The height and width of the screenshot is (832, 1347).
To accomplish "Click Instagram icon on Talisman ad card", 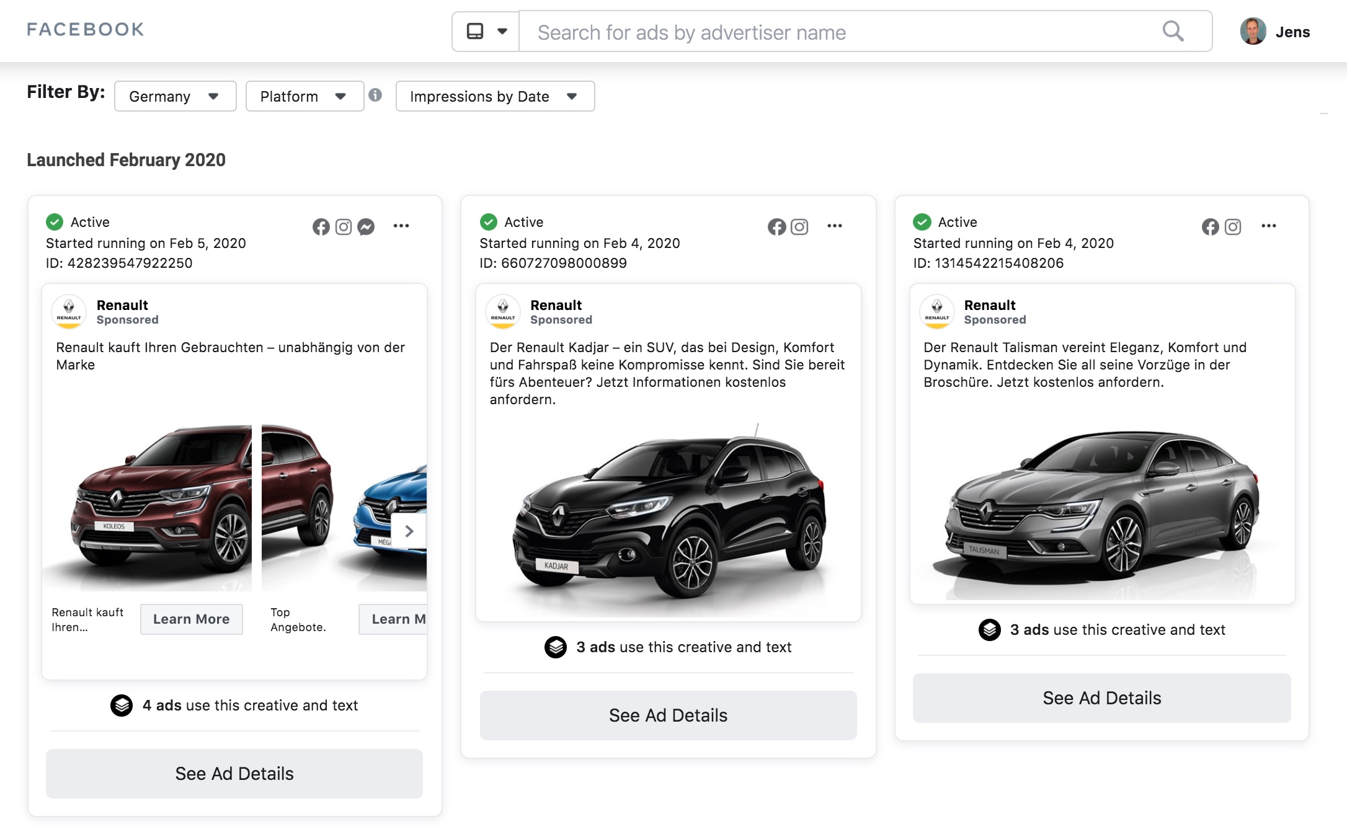I will click(1233, 227).
